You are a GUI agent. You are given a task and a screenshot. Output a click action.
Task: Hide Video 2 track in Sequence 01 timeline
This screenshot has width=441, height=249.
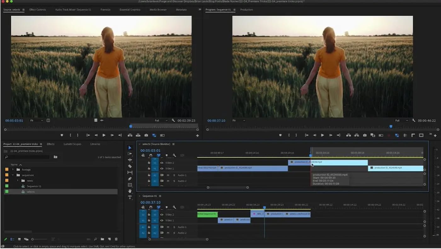tap(162, 215)
